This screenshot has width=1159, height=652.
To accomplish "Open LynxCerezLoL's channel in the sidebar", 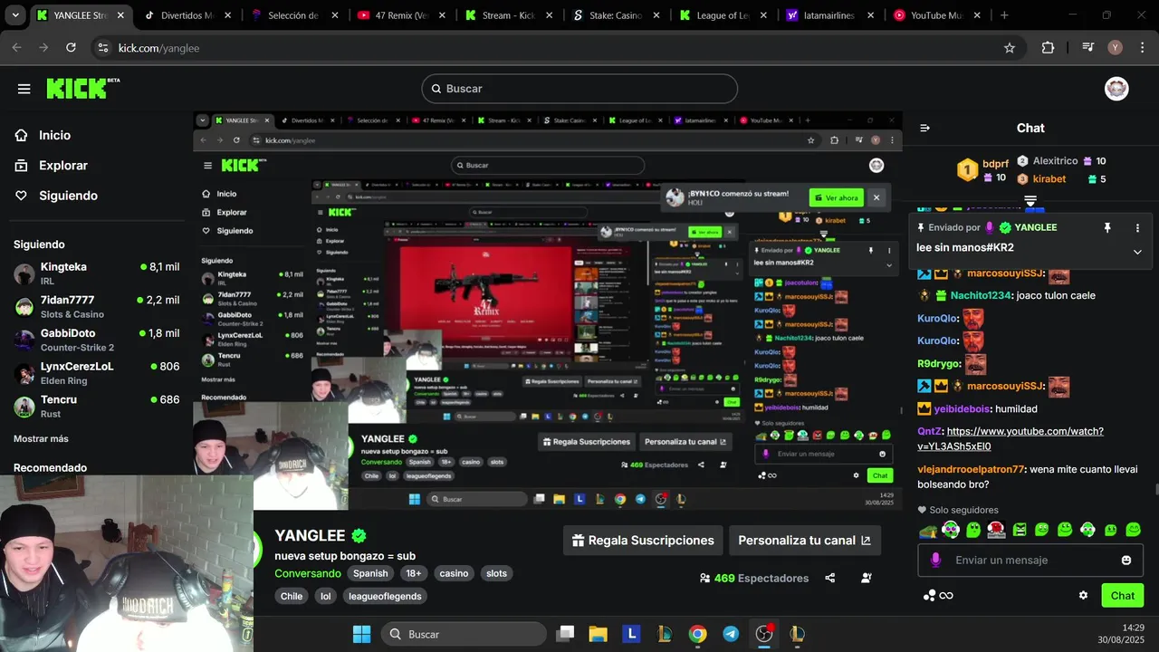I will (96, 373).
